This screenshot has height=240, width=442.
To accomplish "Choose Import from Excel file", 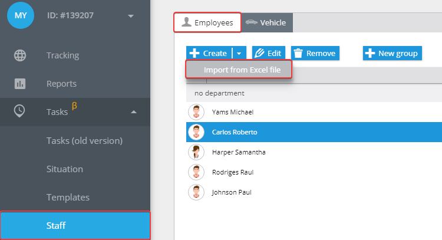I will [239, 70].
